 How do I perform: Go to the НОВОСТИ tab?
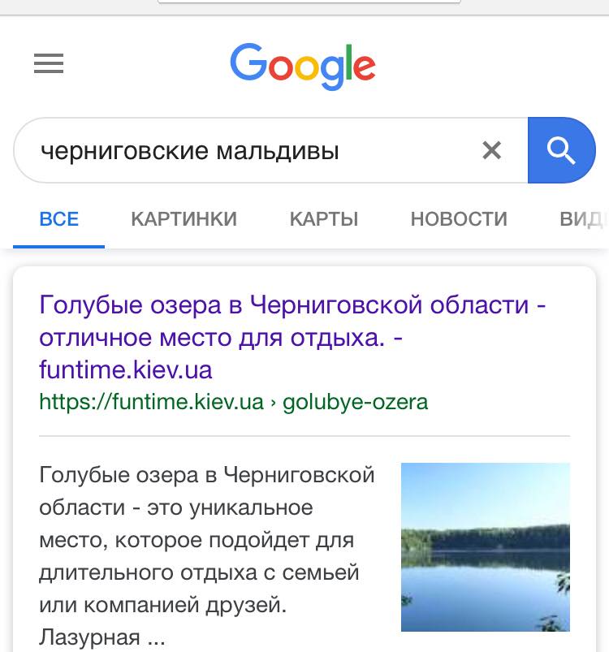pos(459,218)
